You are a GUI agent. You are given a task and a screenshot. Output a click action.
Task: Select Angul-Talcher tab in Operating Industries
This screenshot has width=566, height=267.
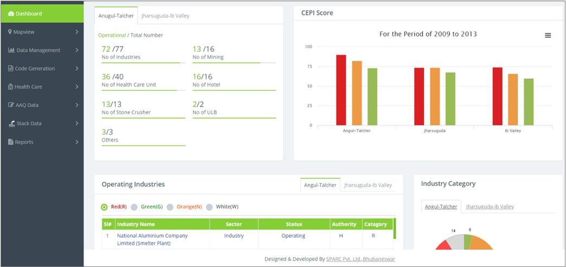click(x=320, y=185)
